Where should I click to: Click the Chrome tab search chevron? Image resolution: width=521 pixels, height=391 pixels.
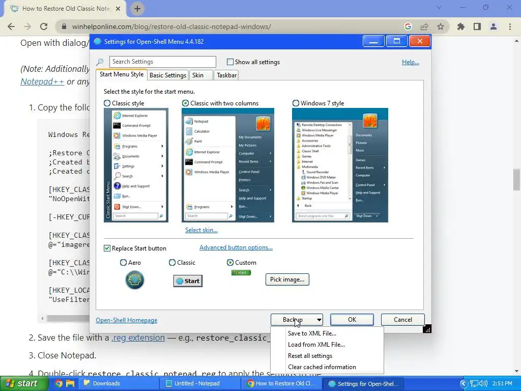(439, 7)
